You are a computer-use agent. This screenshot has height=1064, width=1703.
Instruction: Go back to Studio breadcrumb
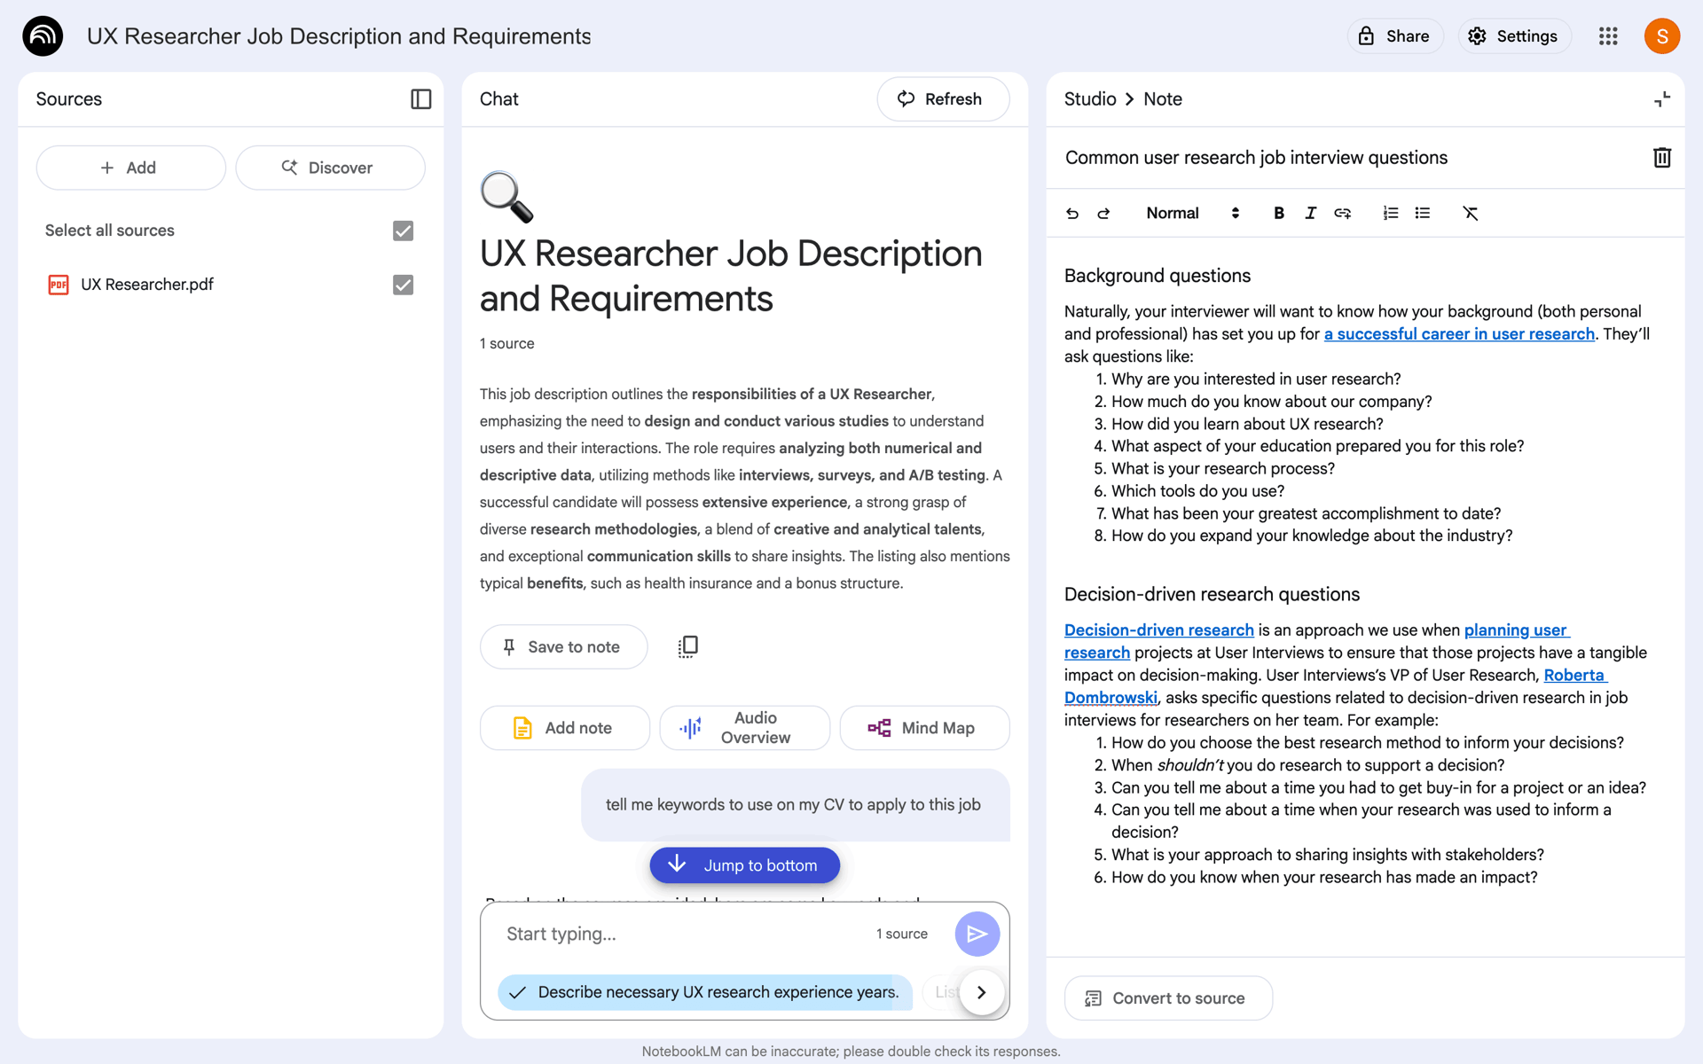click(x=1090, y=99)
